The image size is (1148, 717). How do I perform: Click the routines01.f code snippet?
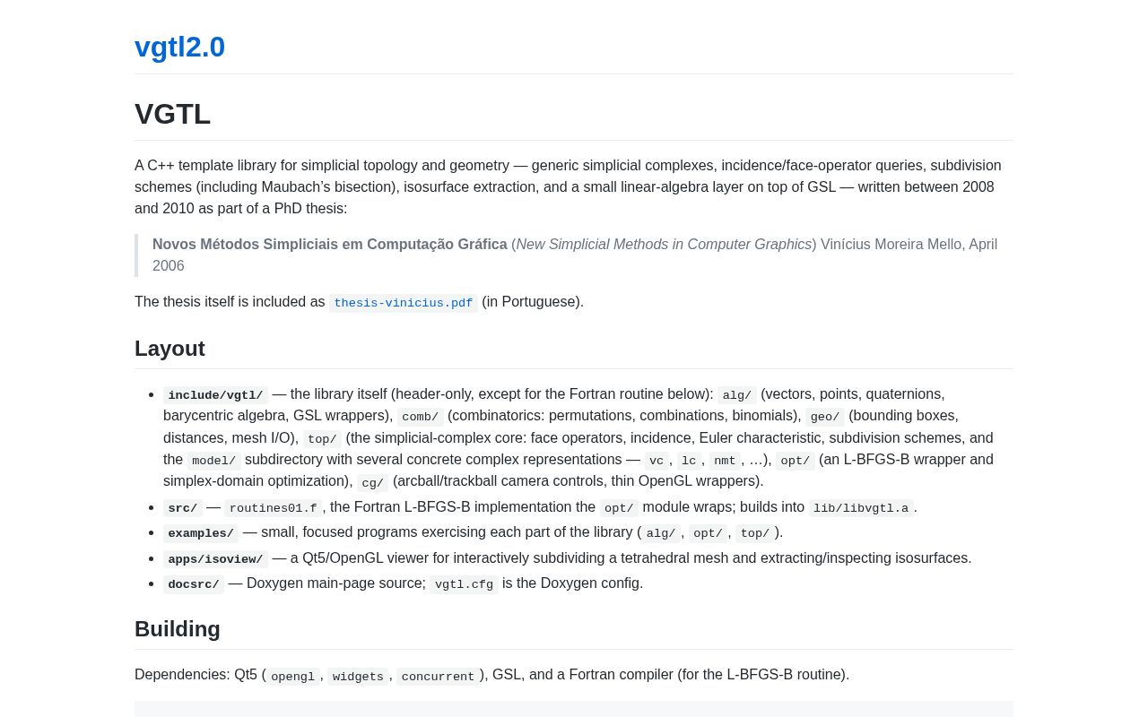pos(274,508)
